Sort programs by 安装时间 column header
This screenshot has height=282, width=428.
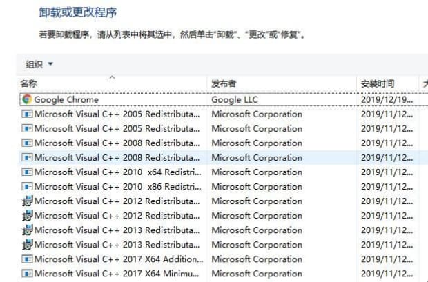tap(378, 84)
